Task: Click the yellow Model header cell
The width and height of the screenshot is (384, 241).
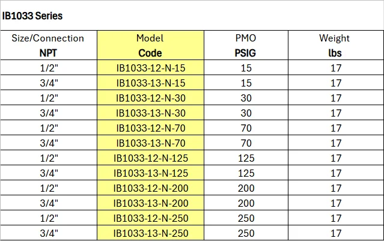Action: (150, 38)
